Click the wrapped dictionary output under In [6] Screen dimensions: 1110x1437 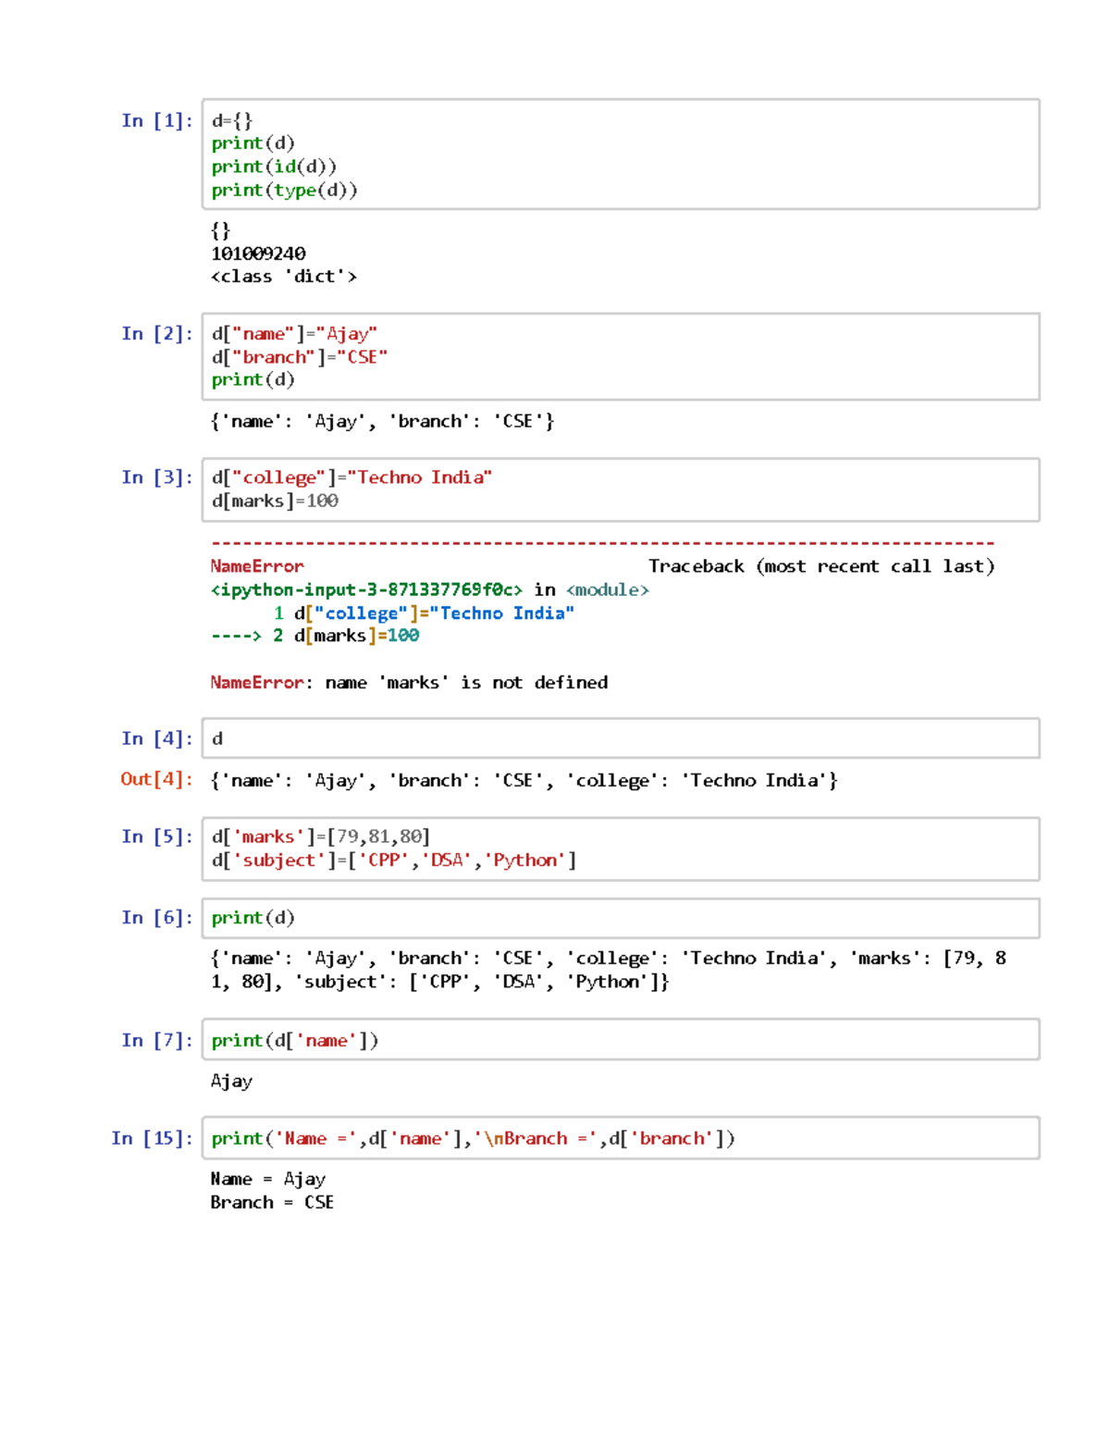(607, 970)
